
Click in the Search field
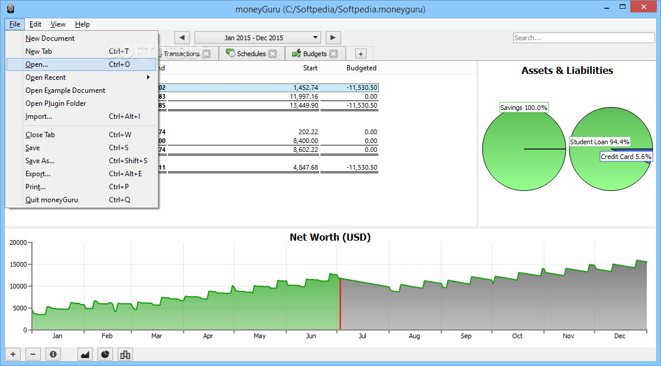pyautogui.click(x=584, y=37)
